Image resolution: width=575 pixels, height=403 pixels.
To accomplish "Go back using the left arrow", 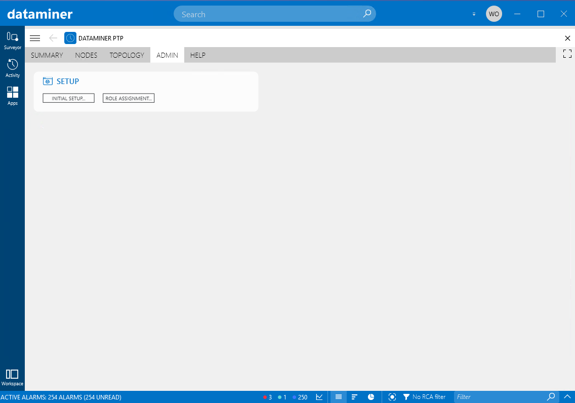I will tap(53, 38).
